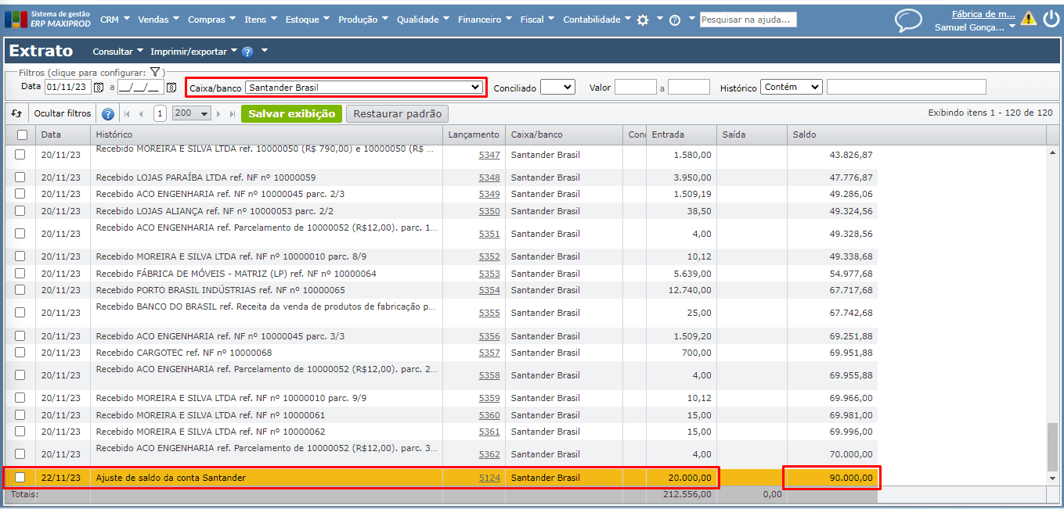This screenshot has width=1064, height=509.
Task: Click the Pesquisar na ajuda search field
Action: pos(748,20)
